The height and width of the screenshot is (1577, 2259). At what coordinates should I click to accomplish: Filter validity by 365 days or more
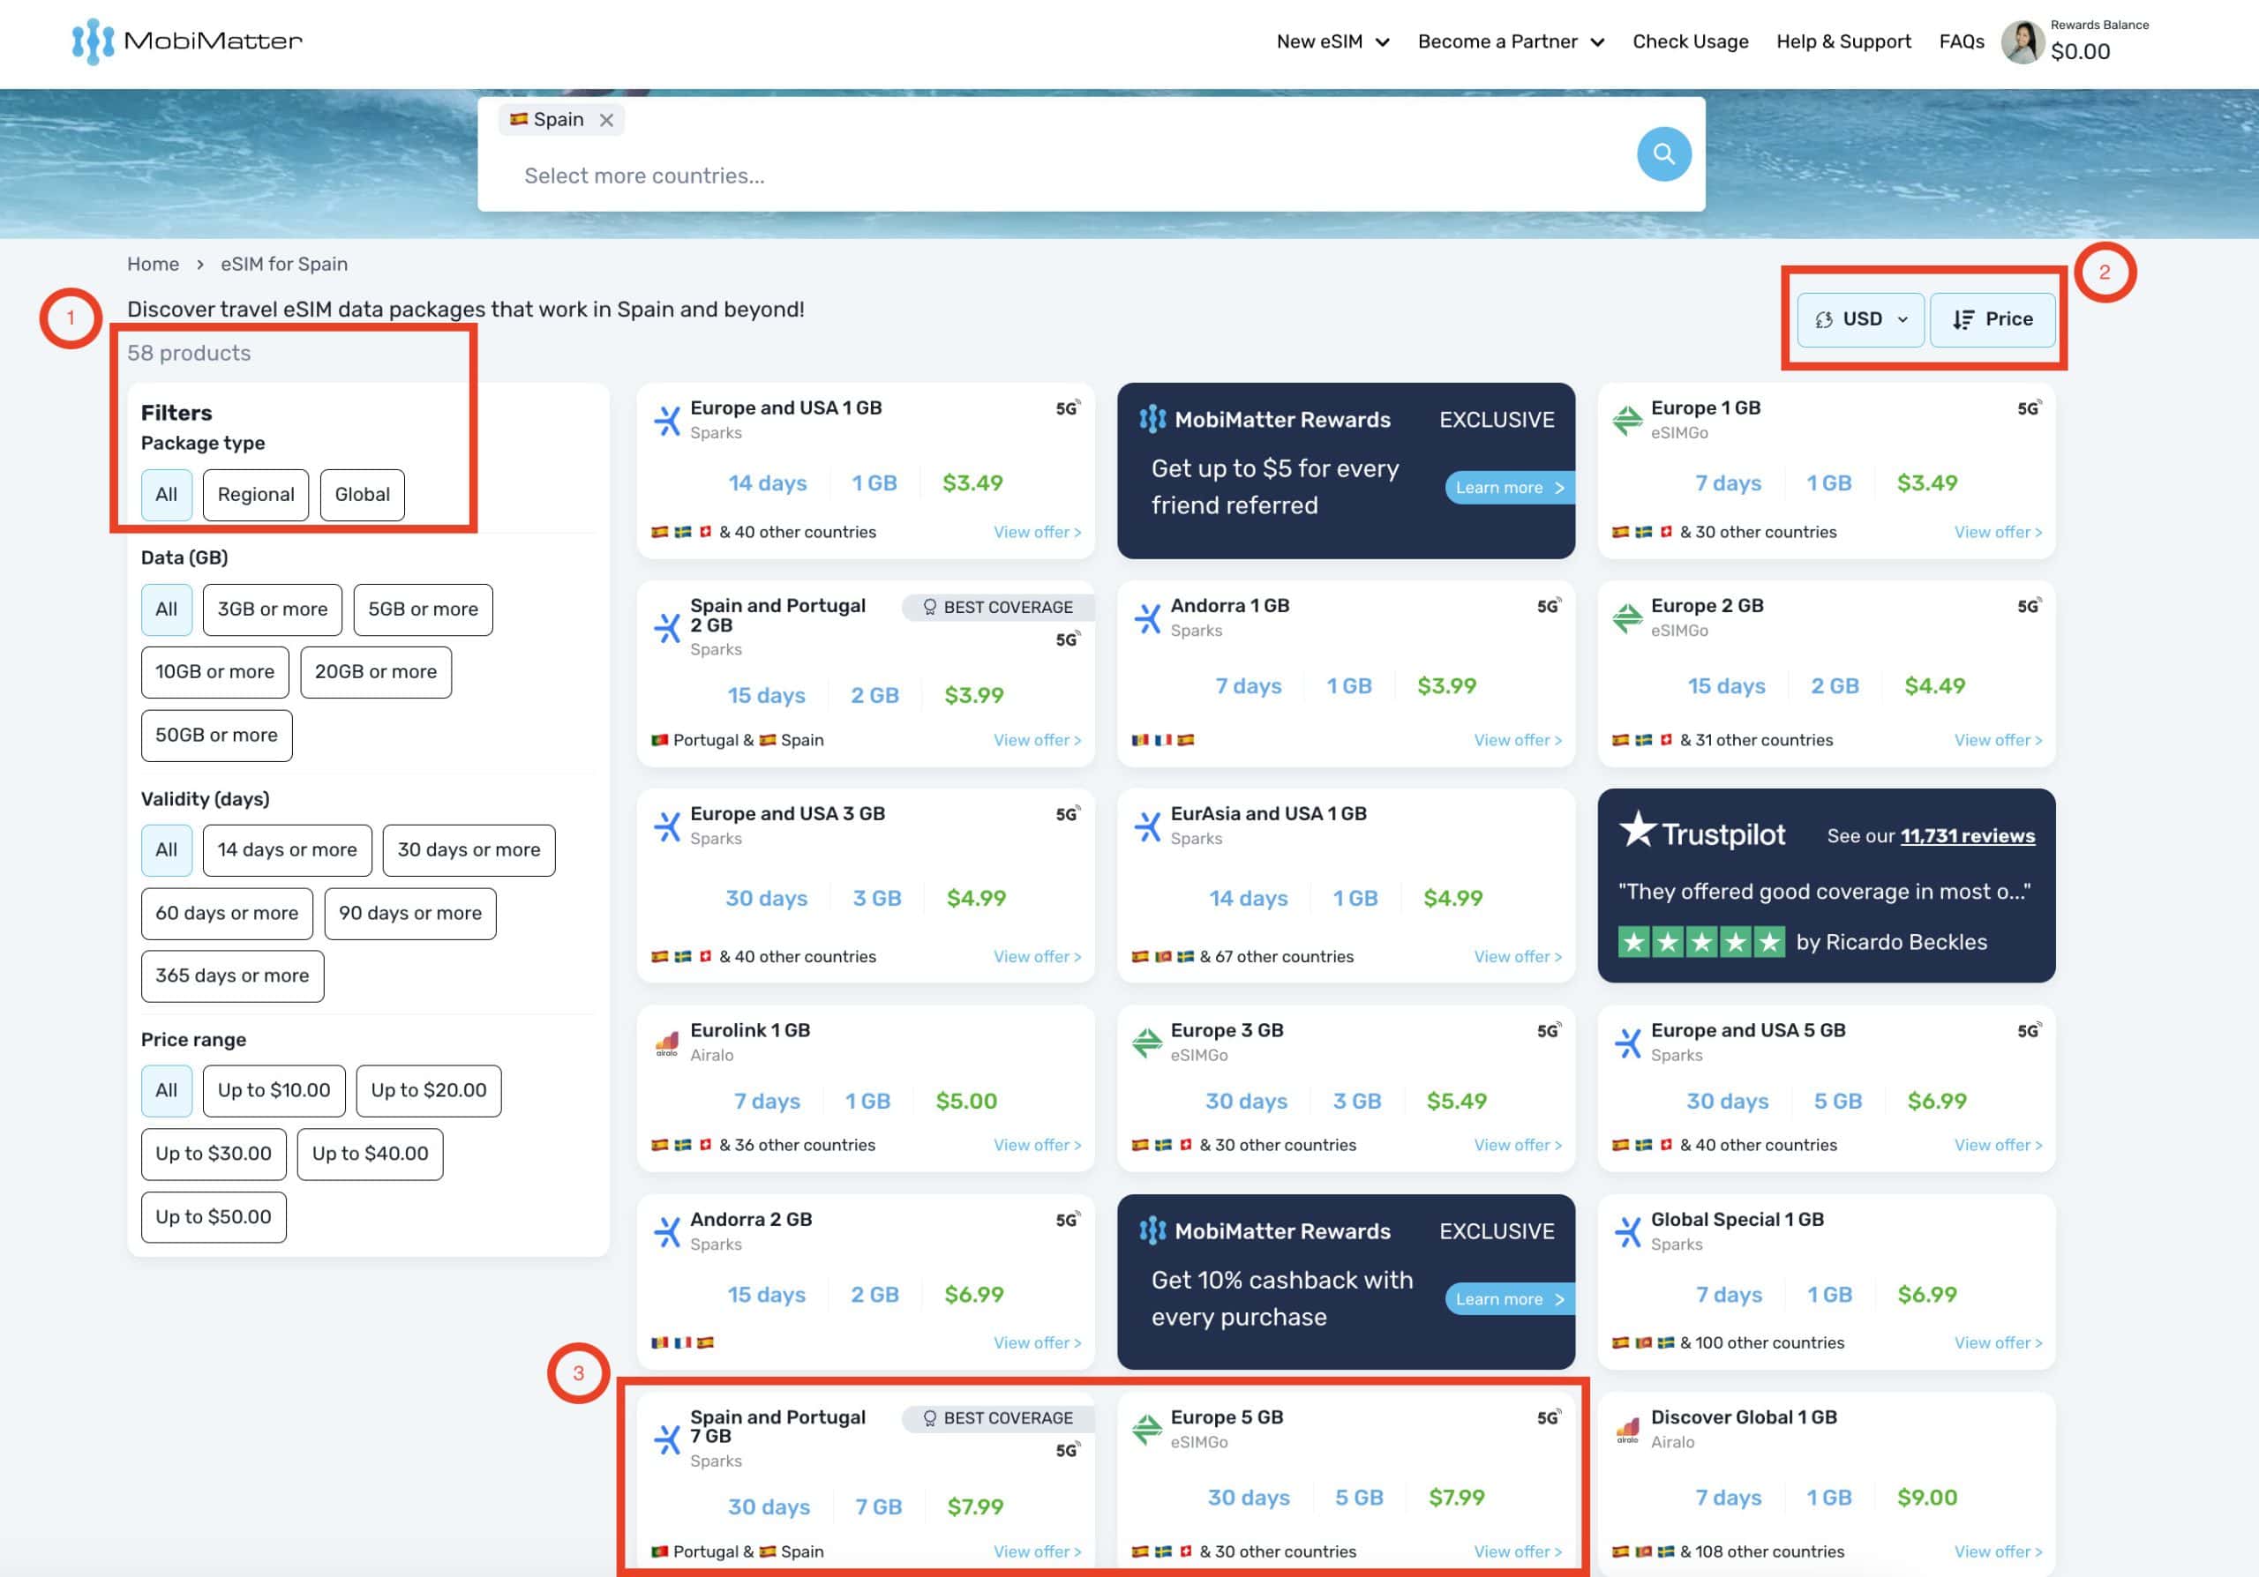click(x=232, y=976)
